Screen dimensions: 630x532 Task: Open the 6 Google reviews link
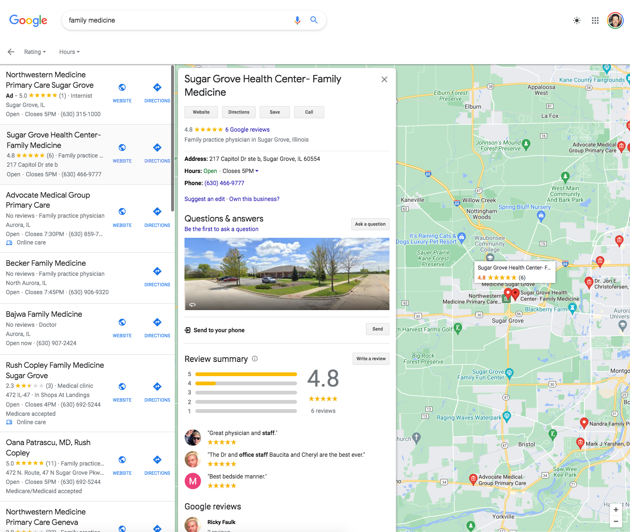[247, 130]
